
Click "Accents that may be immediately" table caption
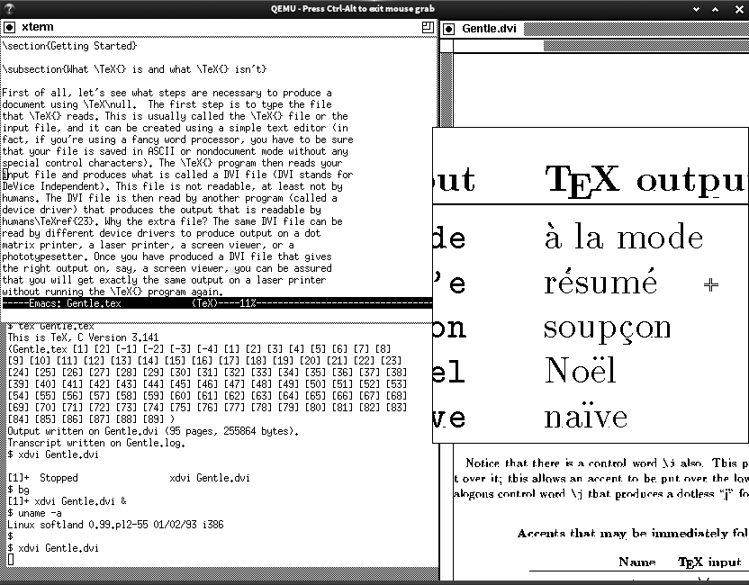coord(633,534)
